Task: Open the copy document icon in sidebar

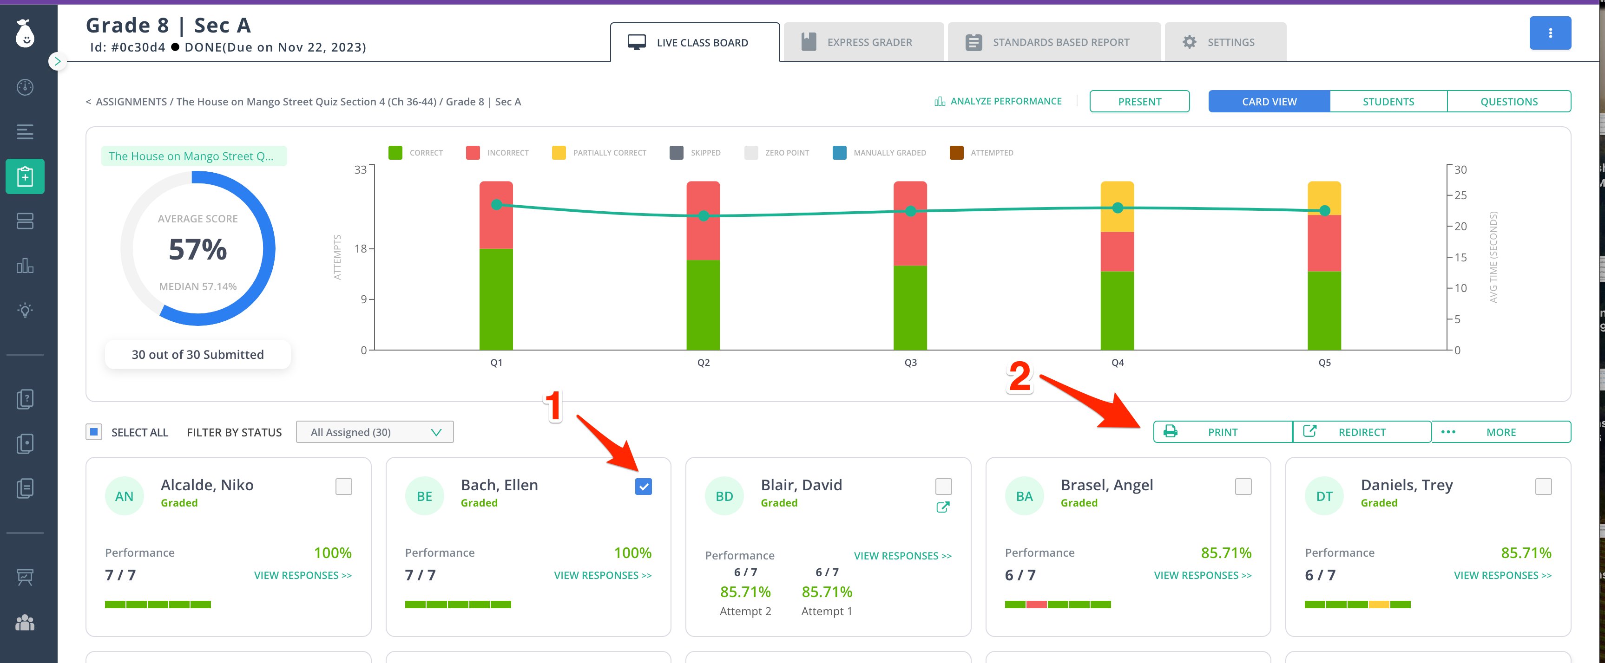Action: click(25, 444)
